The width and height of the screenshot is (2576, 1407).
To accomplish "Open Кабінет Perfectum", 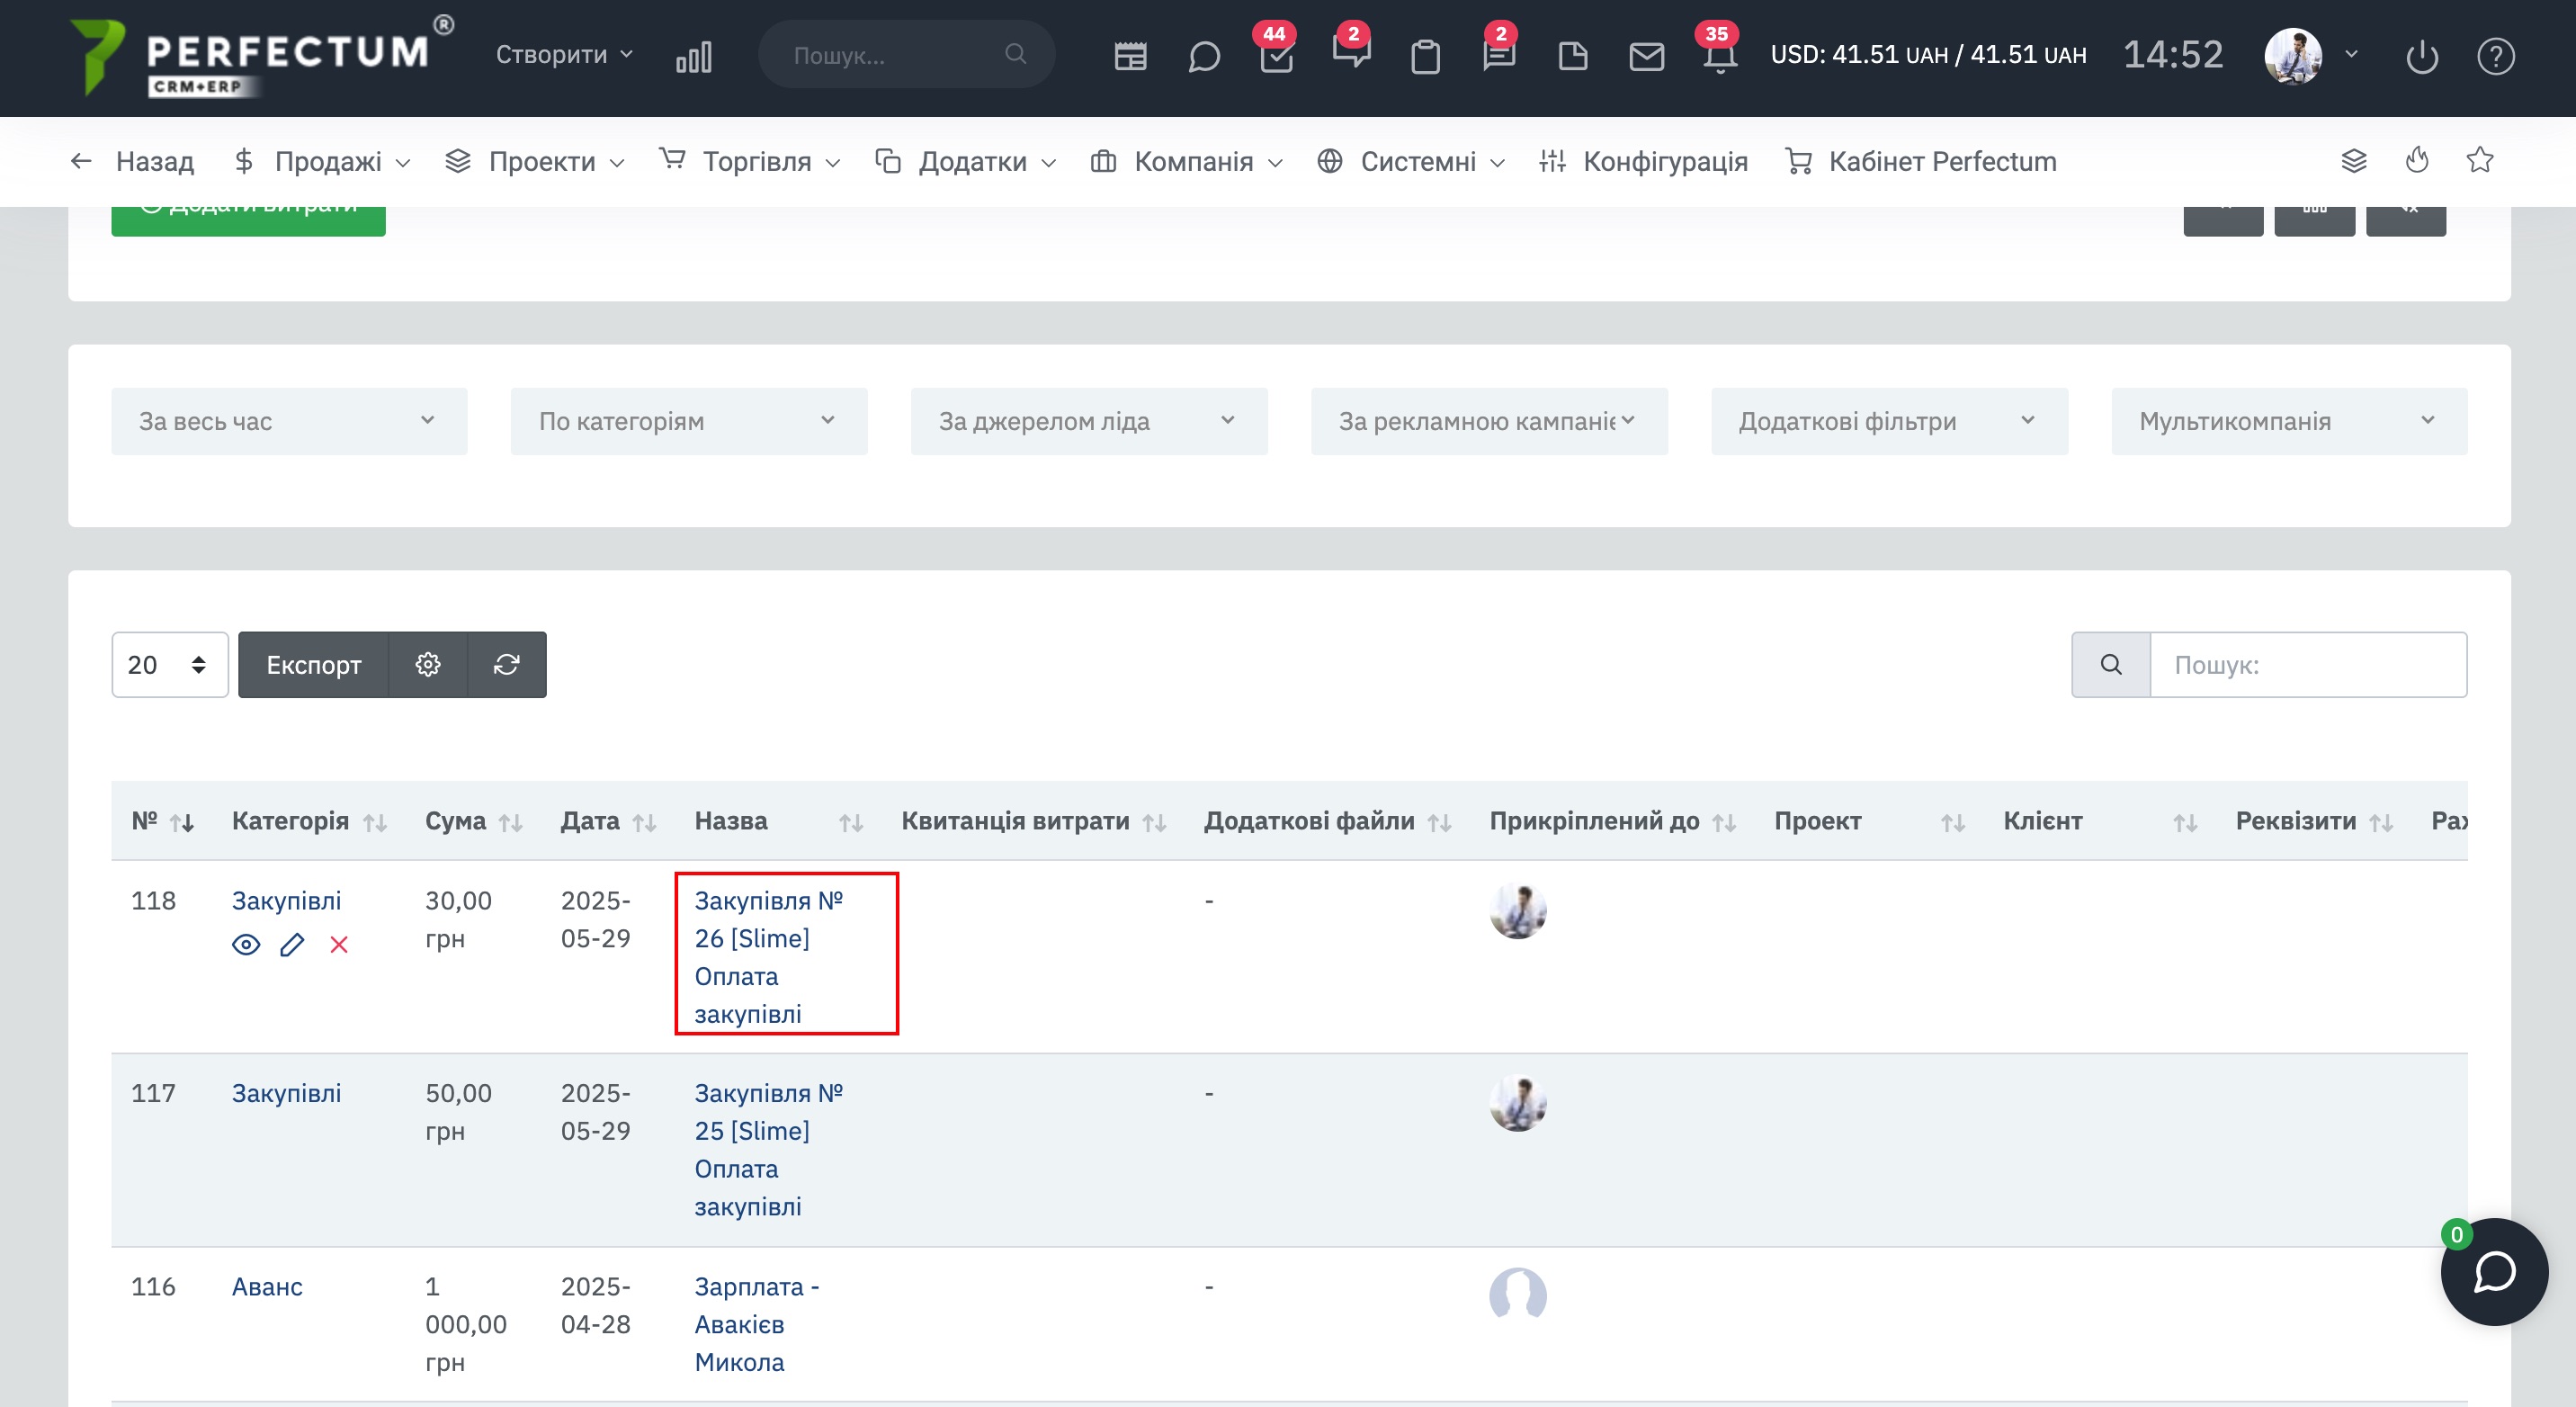I will point(1921,161).
